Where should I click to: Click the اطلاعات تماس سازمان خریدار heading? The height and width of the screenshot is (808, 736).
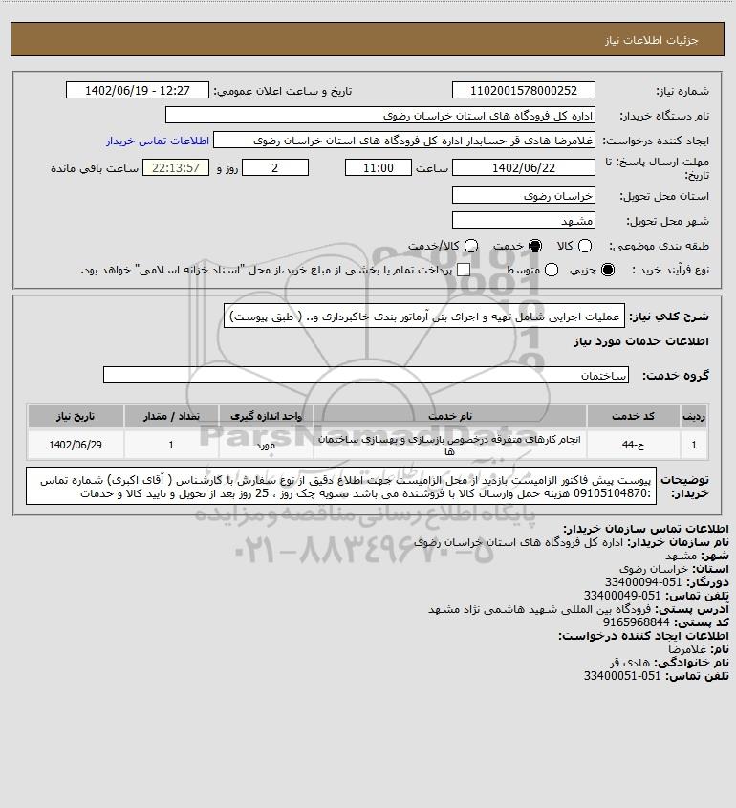click(646, 529)
